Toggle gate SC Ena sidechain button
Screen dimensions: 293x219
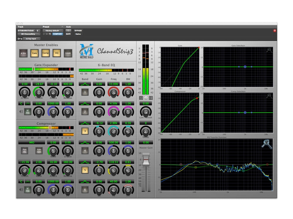click(28, 112)
